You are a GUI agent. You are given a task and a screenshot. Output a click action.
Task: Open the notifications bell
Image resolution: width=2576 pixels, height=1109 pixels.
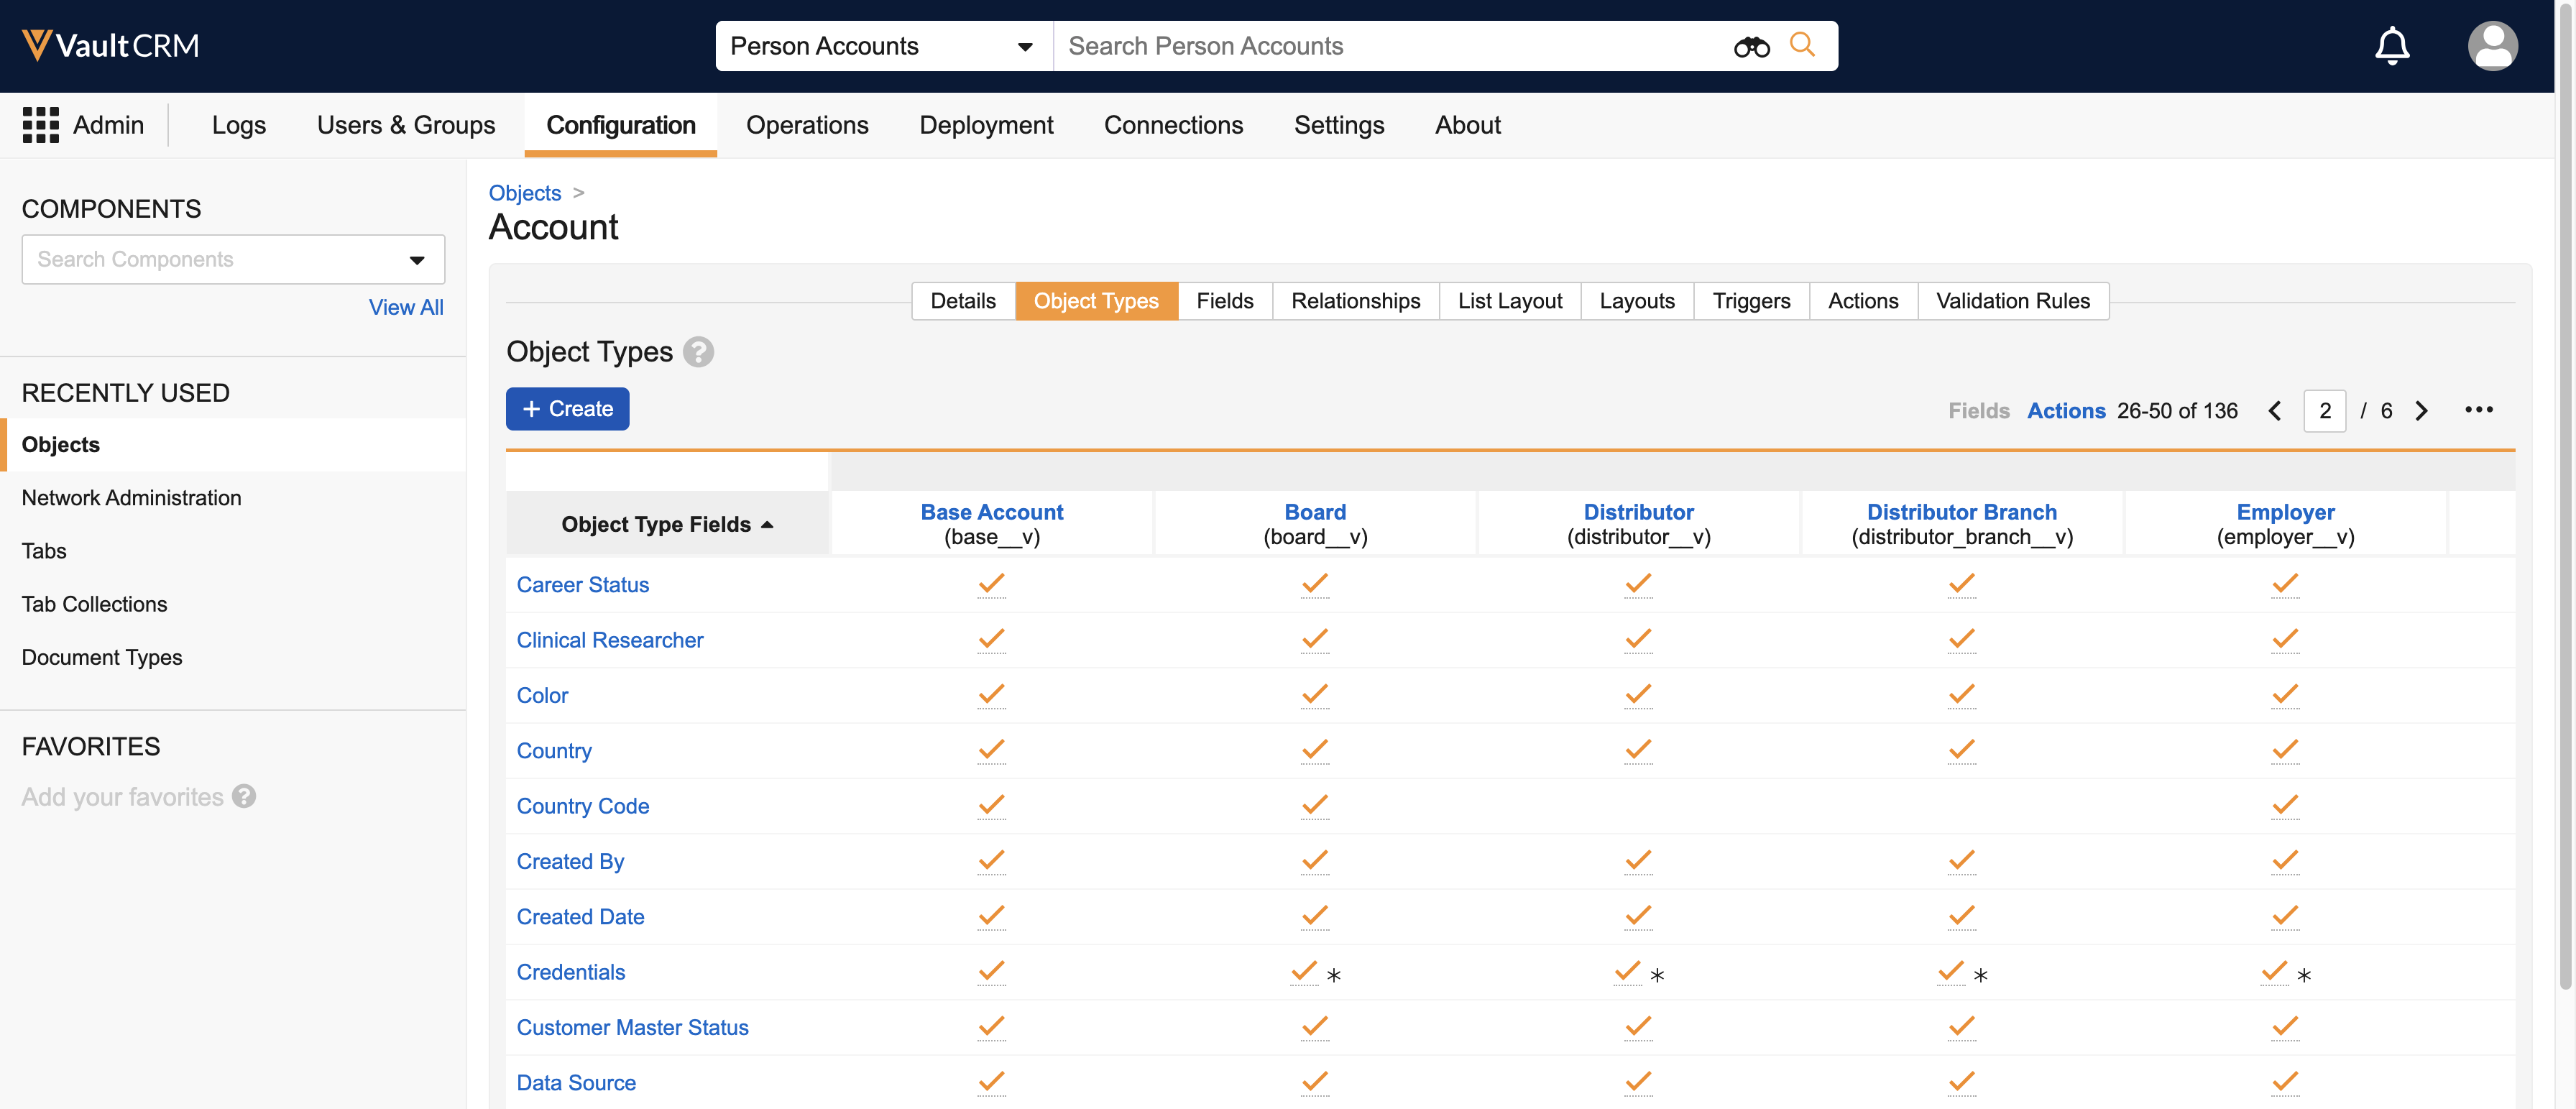2391,46
